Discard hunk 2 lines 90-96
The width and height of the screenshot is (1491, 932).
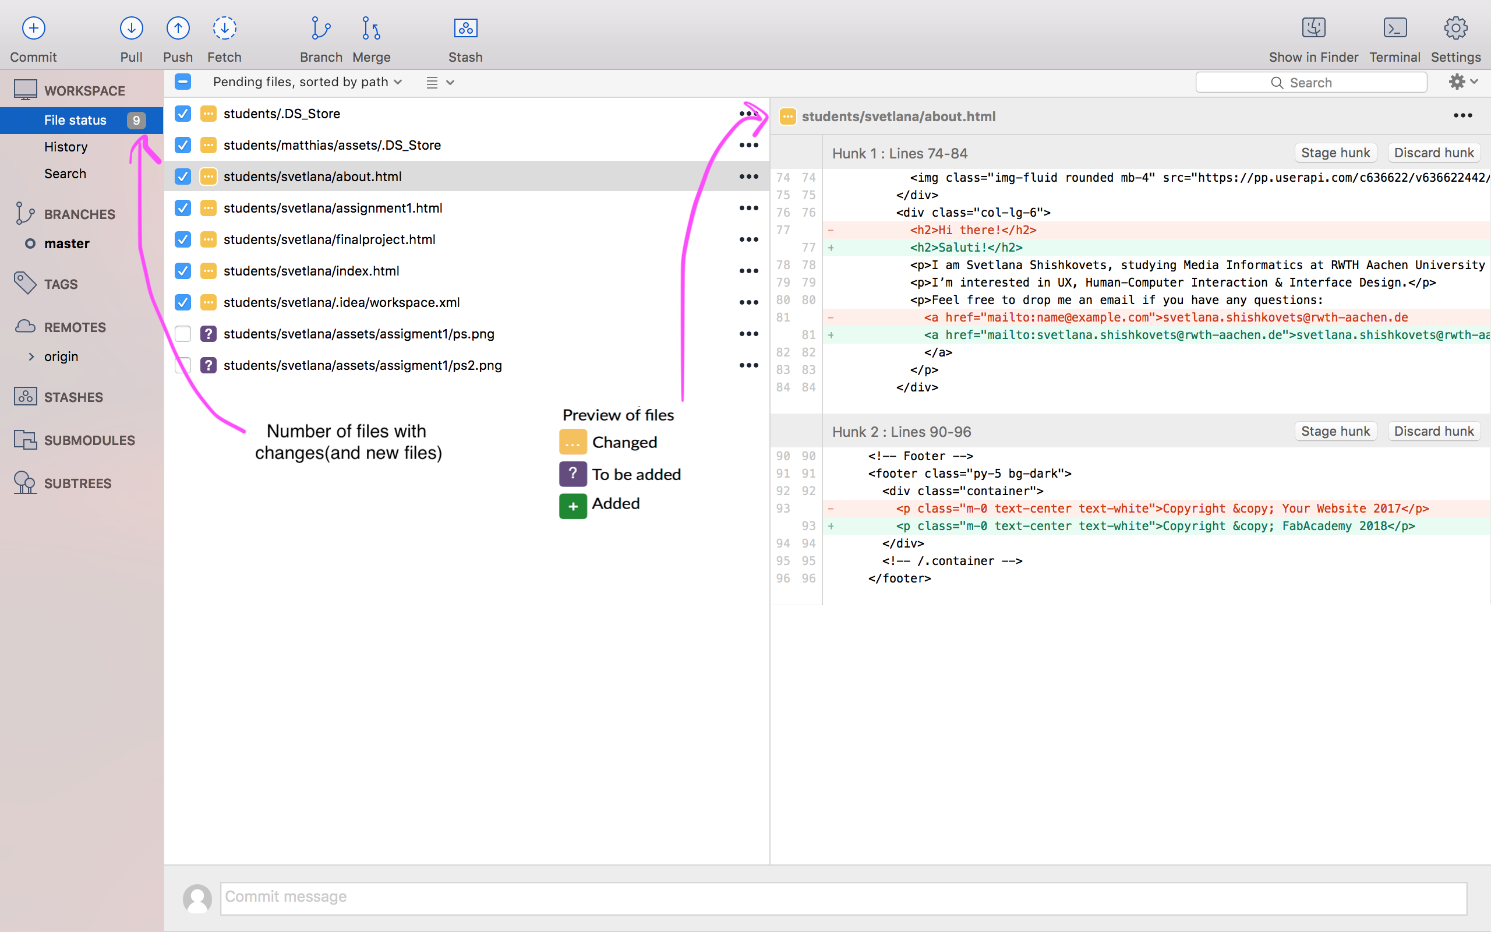[1434, 431]
